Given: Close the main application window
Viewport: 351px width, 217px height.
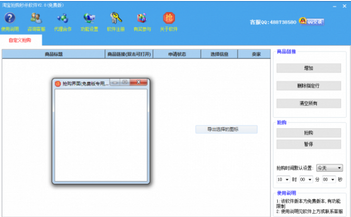Looking at the screenshot, I should [345, 6].
